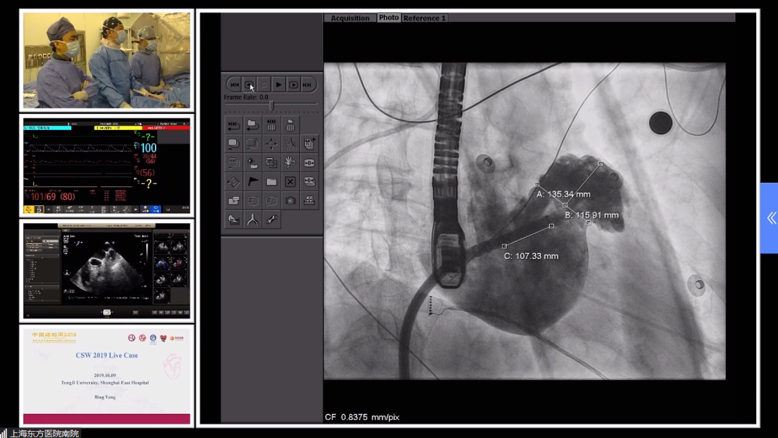
Task: Click the text page icon
Action: pyautogui.click(x=253, y=200)
